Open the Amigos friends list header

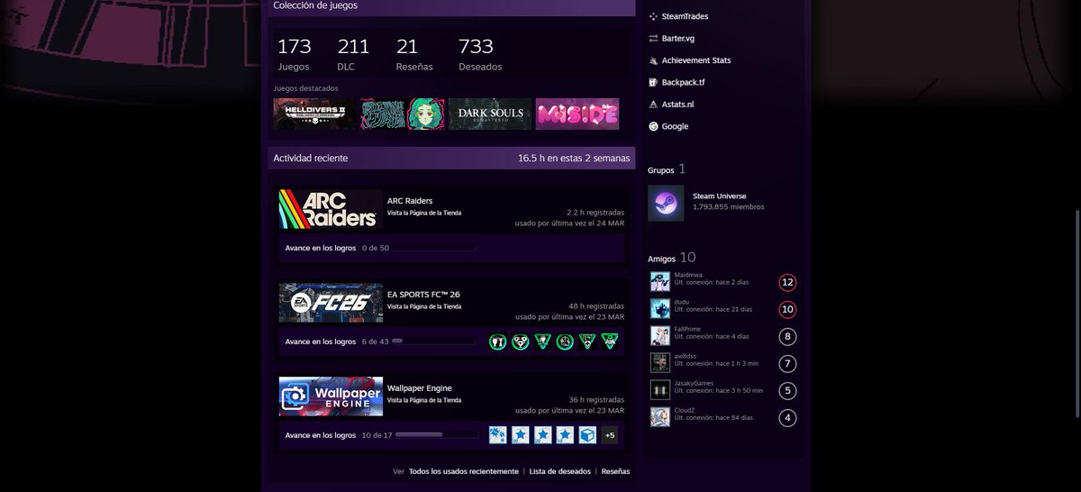(x=671, y=258)
